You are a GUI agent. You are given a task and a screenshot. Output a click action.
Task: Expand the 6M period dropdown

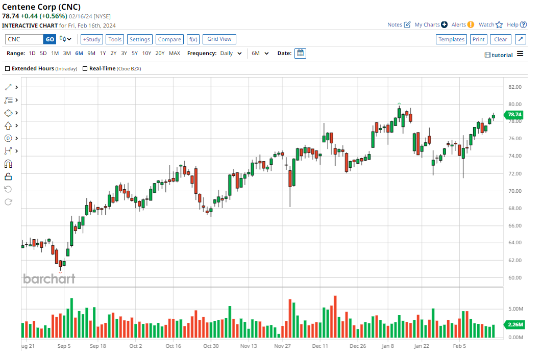[x=260, y=53]
